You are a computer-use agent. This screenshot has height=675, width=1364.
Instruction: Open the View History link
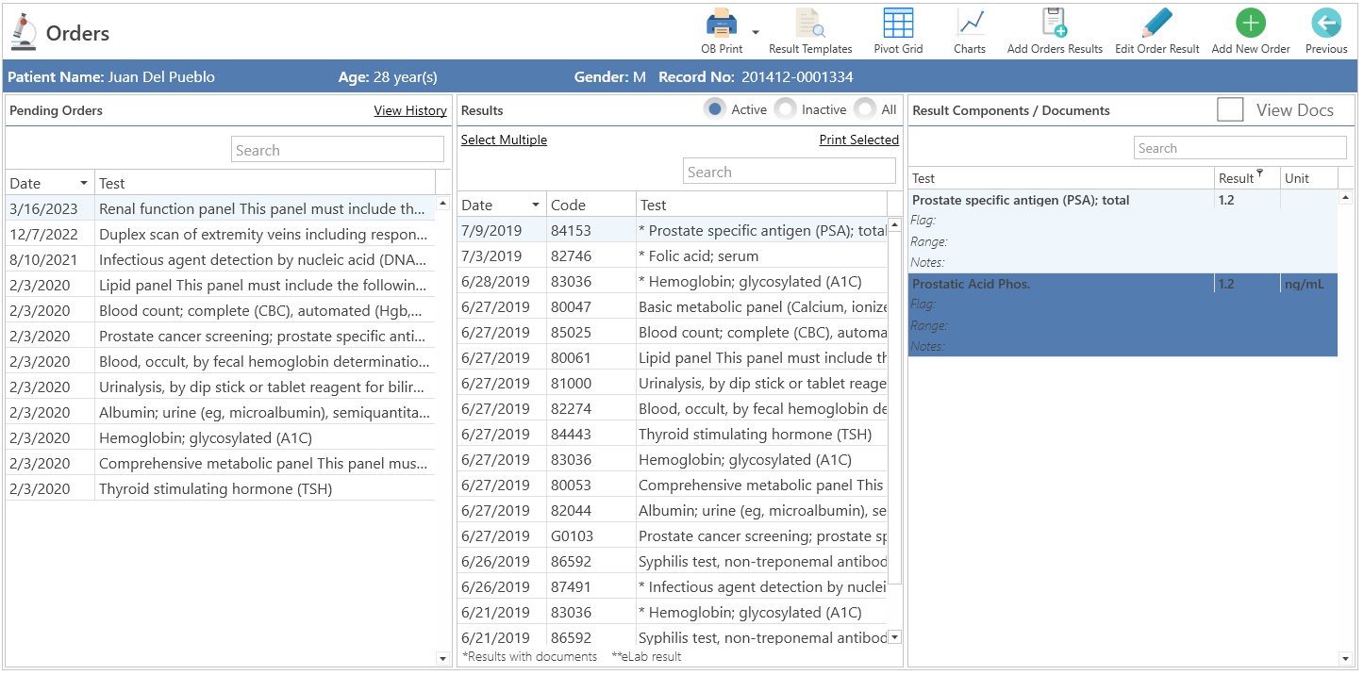click(x=410, y=110)
